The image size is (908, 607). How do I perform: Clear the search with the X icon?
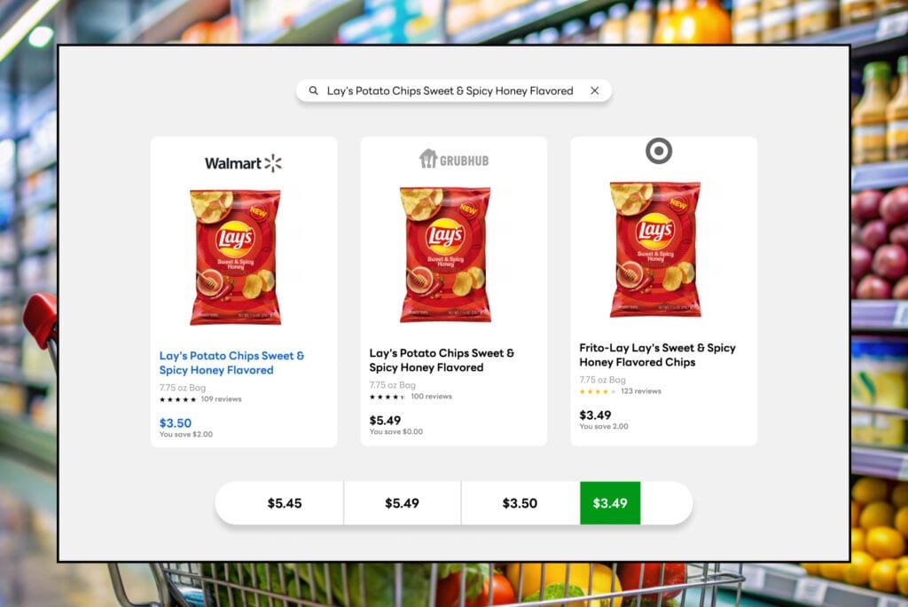pos(595,91)
